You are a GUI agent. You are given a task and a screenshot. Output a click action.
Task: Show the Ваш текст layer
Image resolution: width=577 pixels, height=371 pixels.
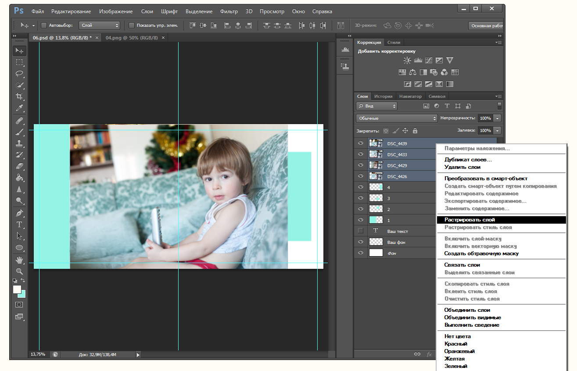coord(361,231)
